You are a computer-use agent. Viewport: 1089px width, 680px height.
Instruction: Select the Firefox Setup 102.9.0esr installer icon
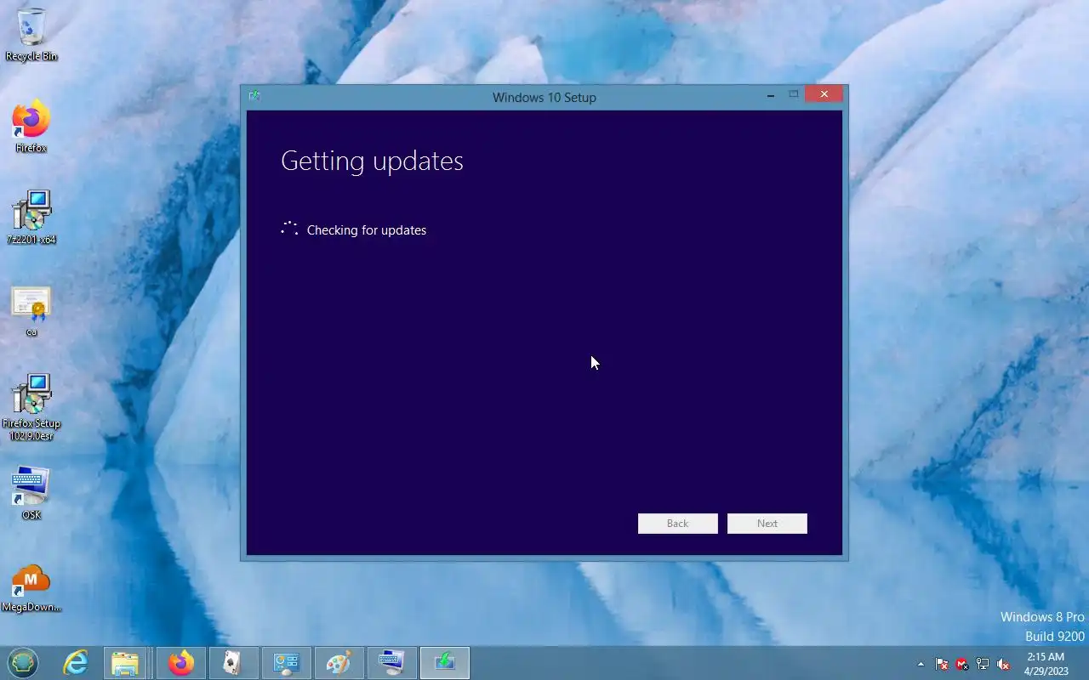coord(31,408)
